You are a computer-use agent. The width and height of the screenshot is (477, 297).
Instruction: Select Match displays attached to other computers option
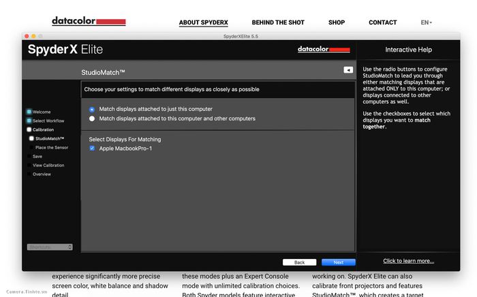(92, 119)
